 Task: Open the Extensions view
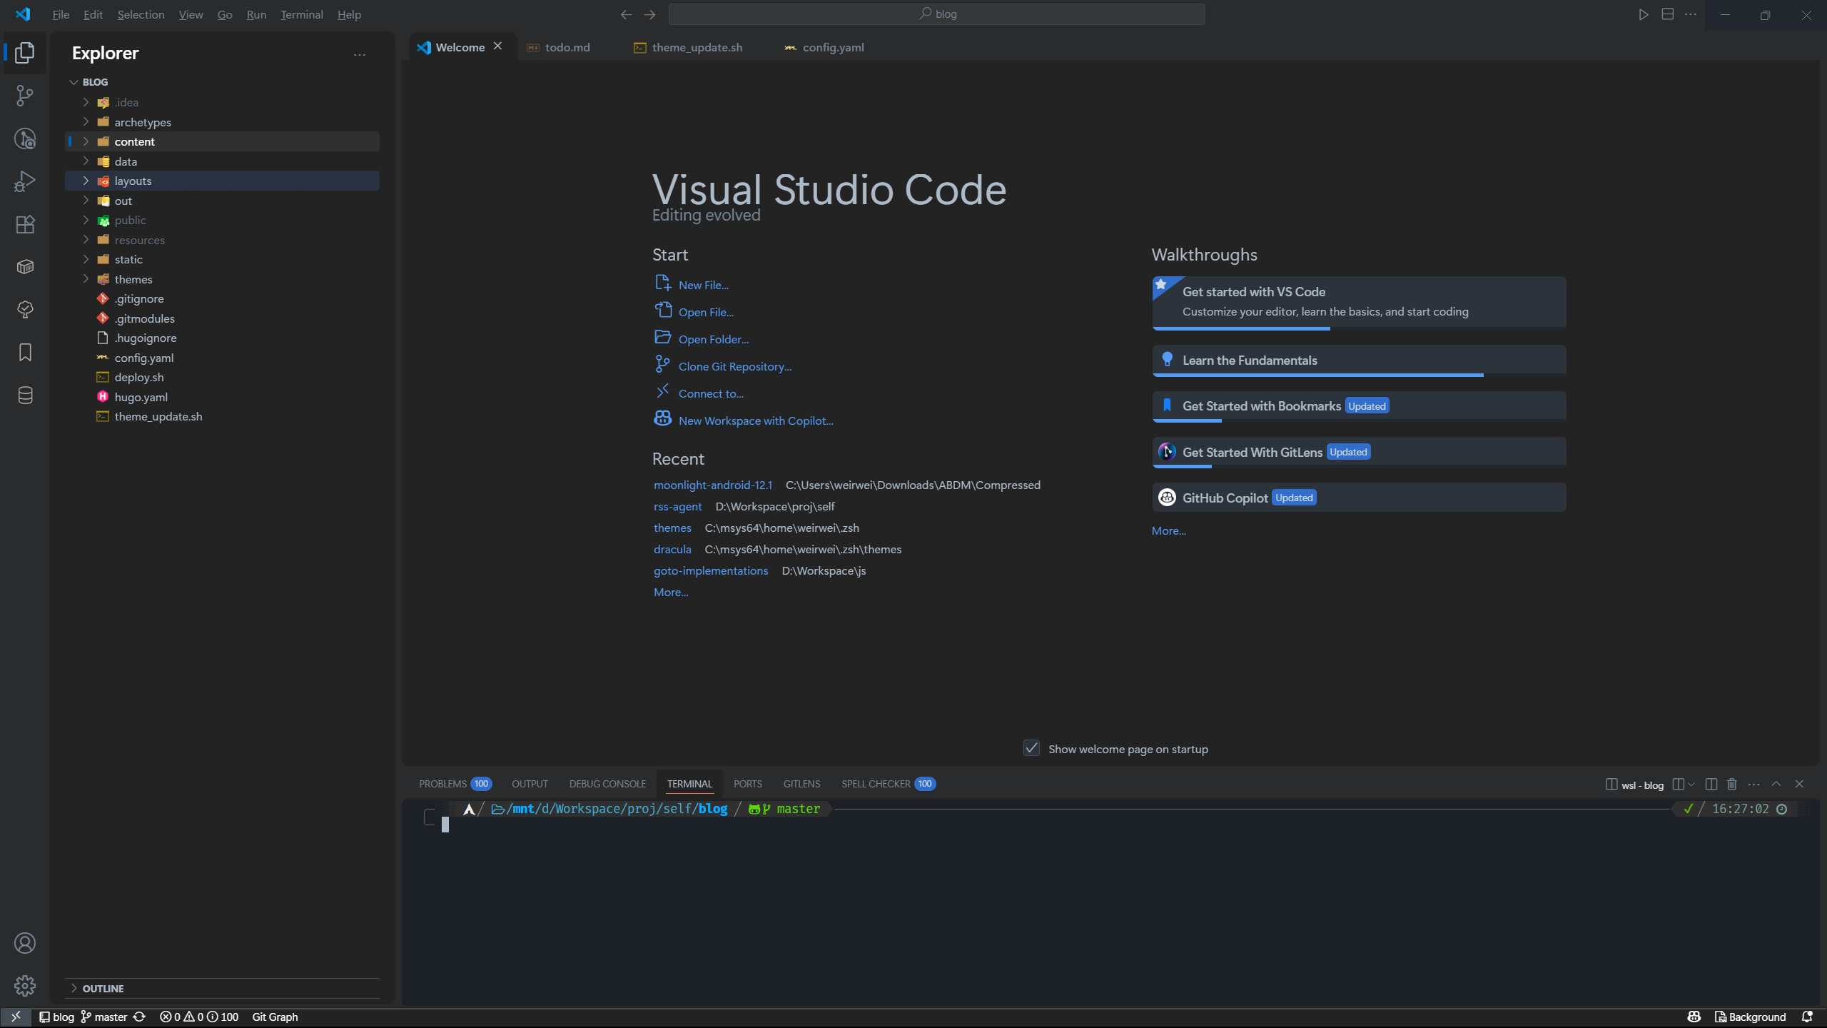[25, 224]
